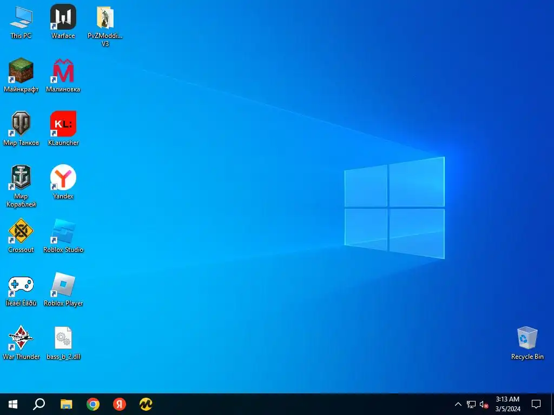Viewport: 554px width, 415px height.
Task: Open the Action Center notifications
Action: pos(536,404)
